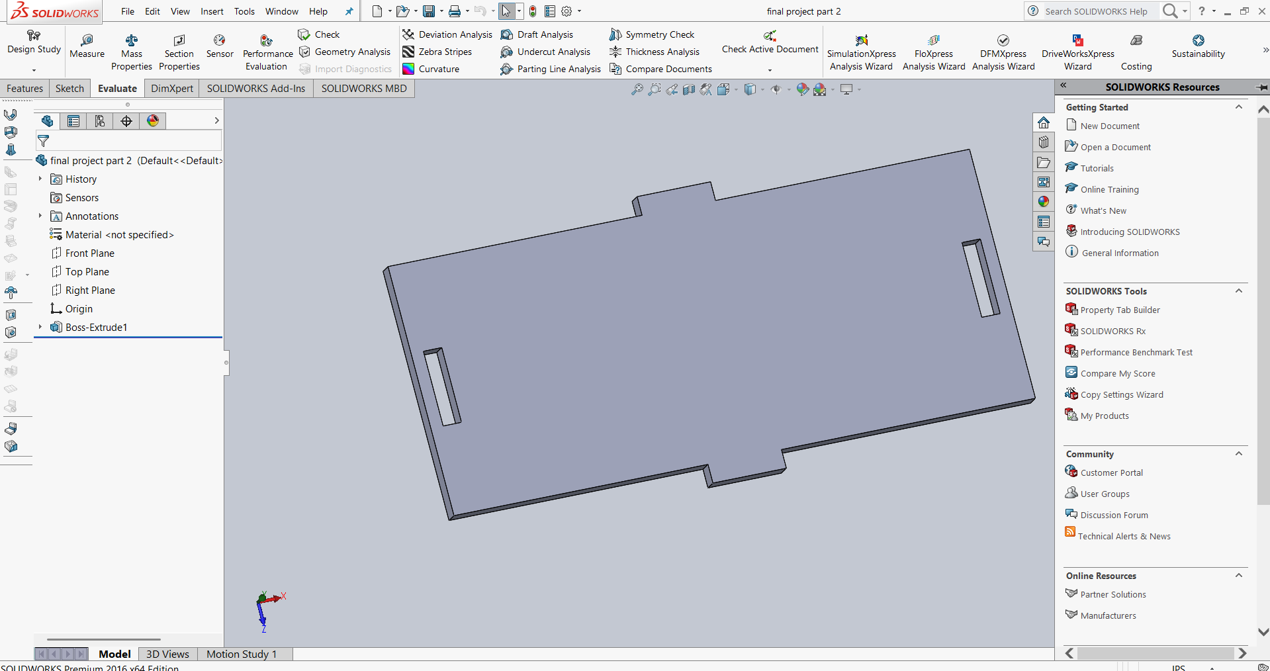1270x671 pixels.
Task: Collapse Community section
Action: (1239, 453)
